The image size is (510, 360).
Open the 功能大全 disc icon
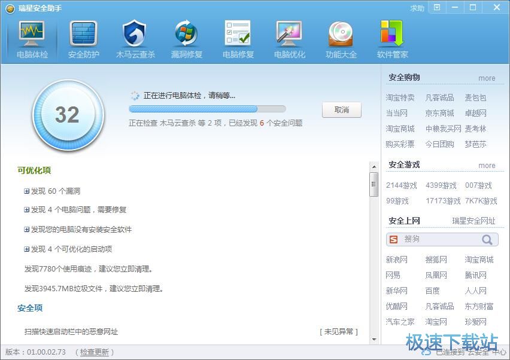coord(341,33)
